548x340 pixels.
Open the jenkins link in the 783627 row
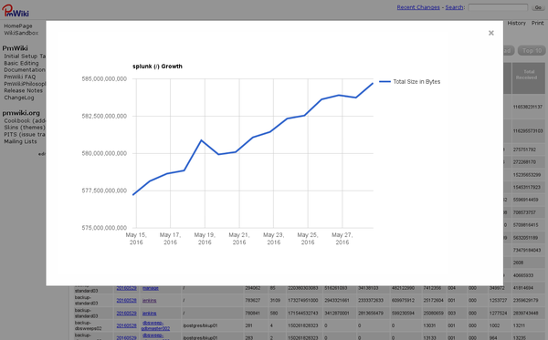tap(149, 301)
